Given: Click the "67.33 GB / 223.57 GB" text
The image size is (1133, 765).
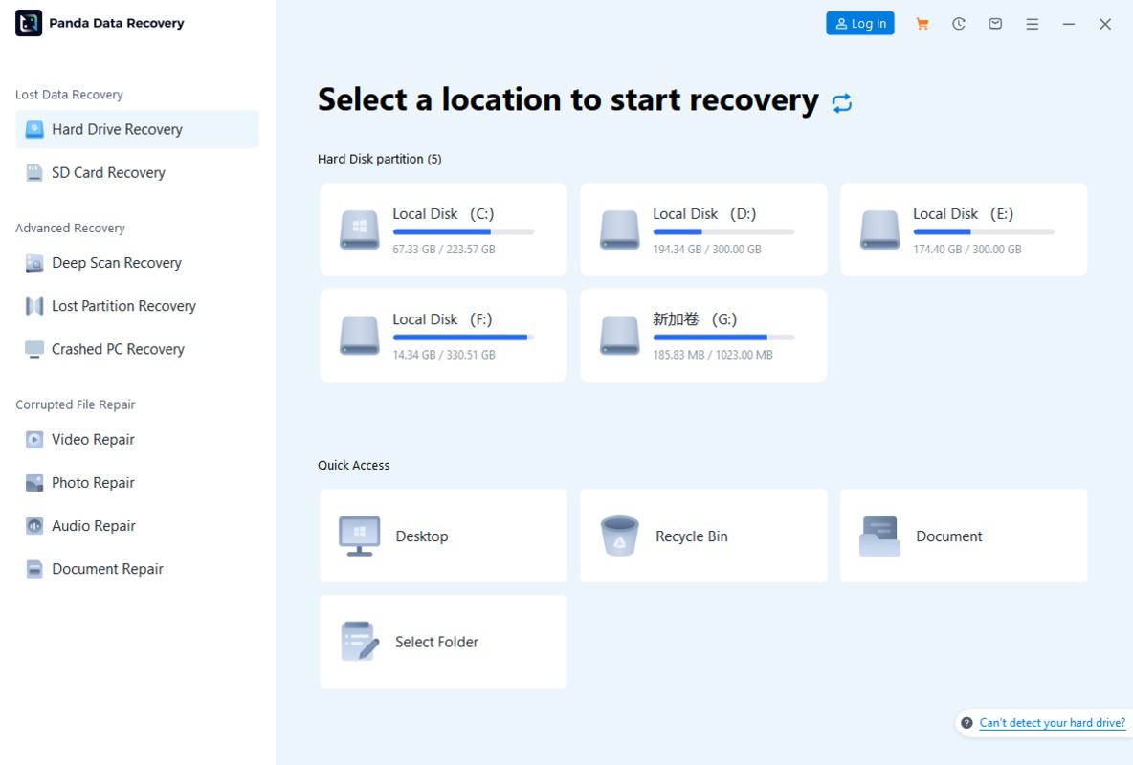Looking at the screenshot, I should pos(444,250).
